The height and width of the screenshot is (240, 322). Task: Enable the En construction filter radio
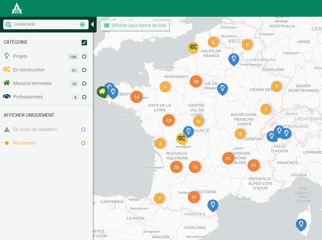[x=84, y=70]
